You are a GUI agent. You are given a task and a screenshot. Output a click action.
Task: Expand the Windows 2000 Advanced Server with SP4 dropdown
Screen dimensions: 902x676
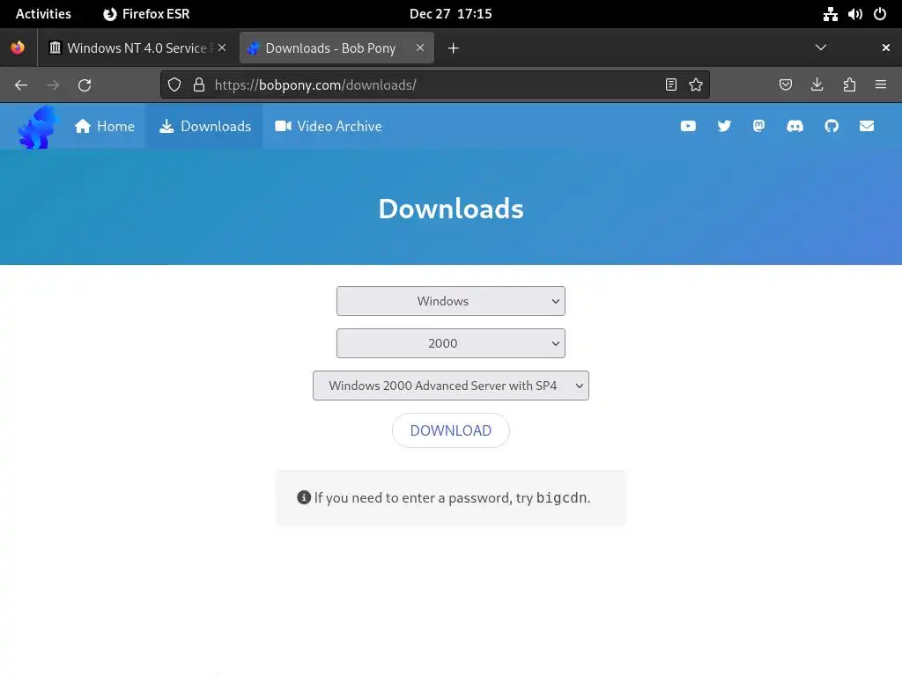[450, 386]
